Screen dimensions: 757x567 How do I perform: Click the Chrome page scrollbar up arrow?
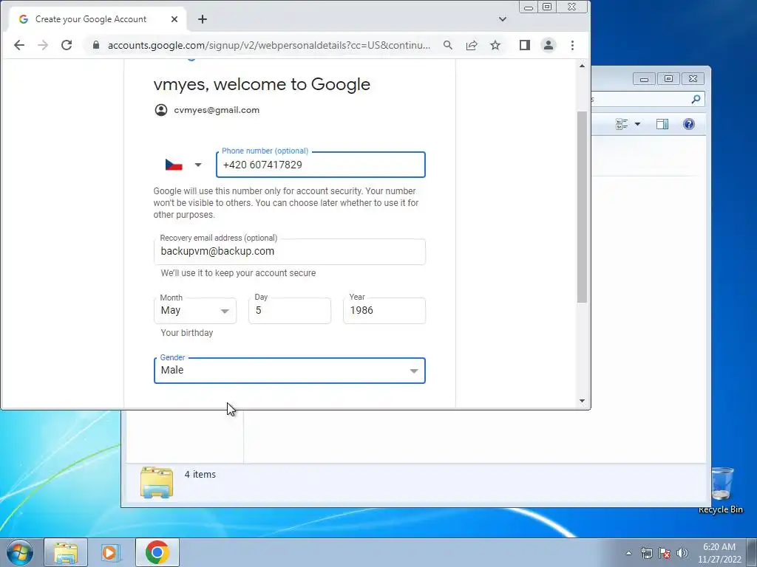coord(583,66)
